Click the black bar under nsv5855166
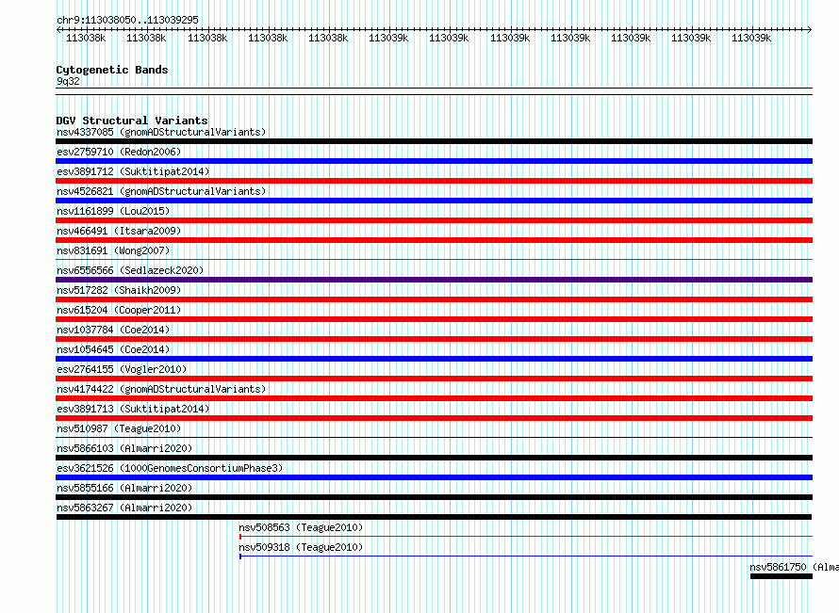 point(434,497)
